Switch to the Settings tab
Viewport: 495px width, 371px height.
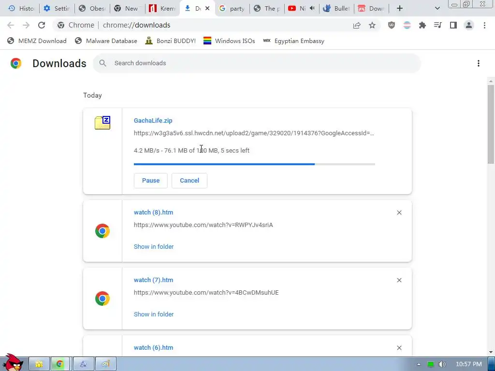[57, 9]
